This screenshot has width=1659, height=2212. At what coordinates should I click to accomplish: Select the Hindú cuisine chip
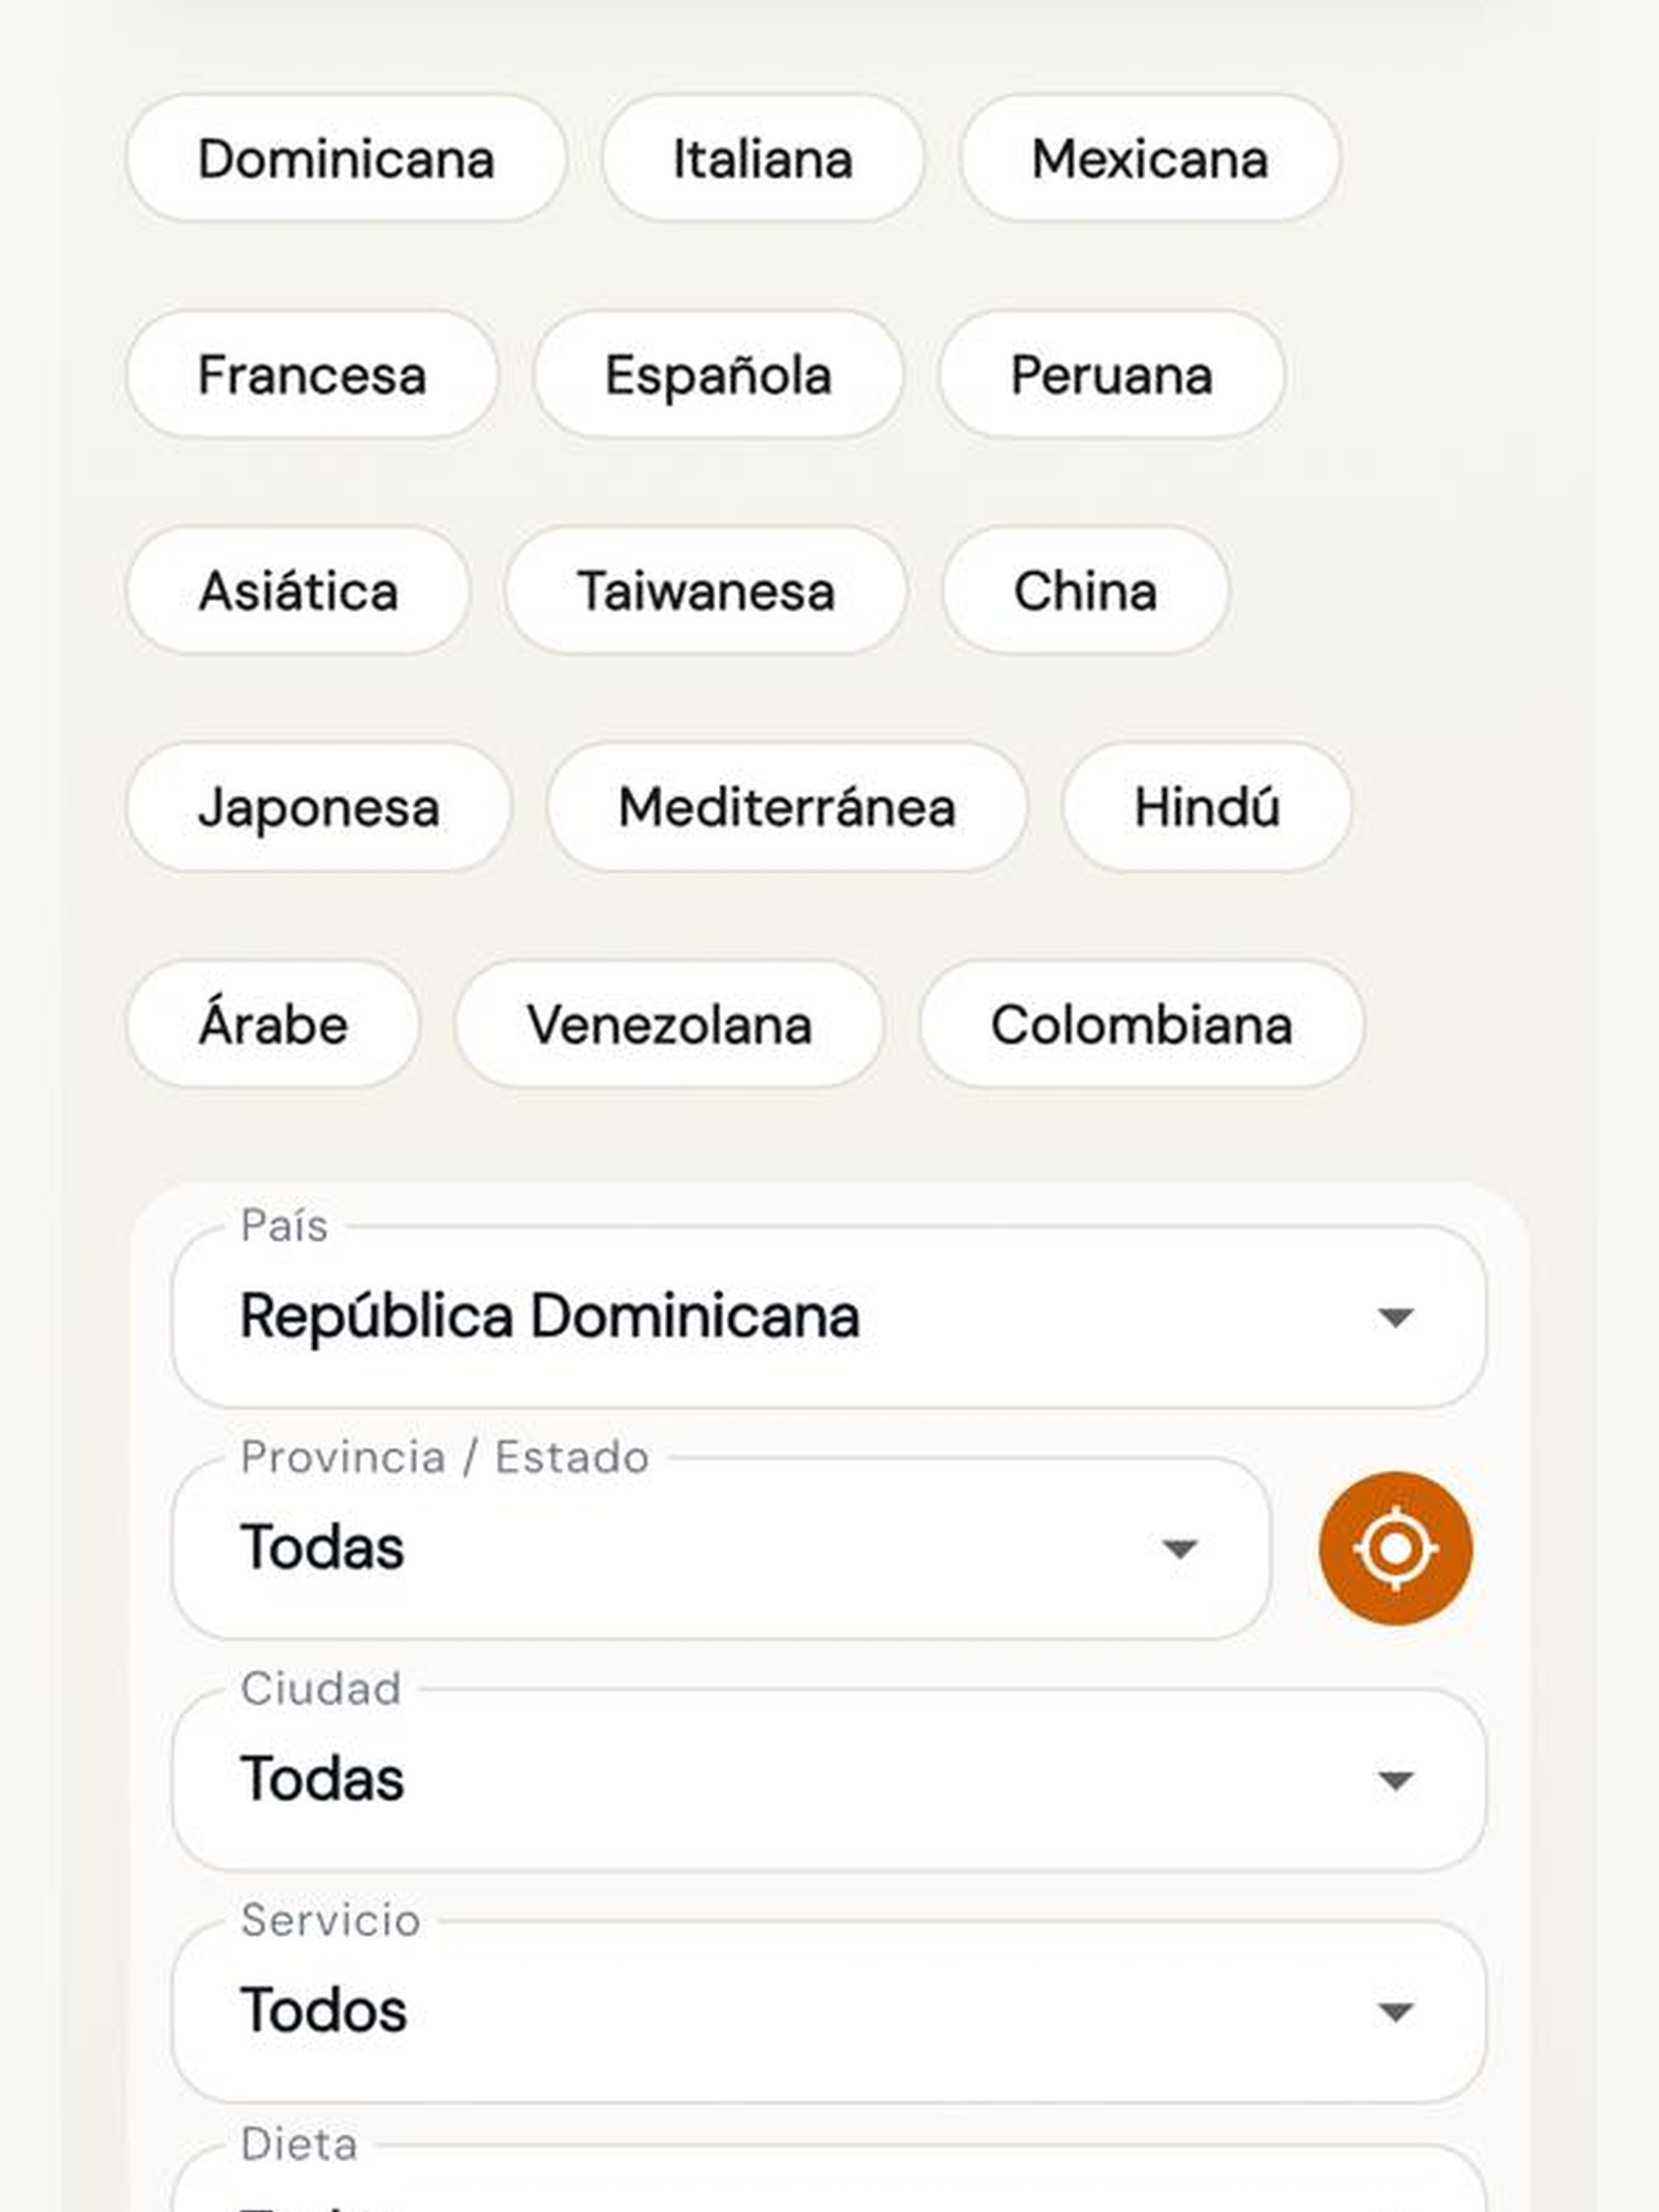[x=1207, y=807]
